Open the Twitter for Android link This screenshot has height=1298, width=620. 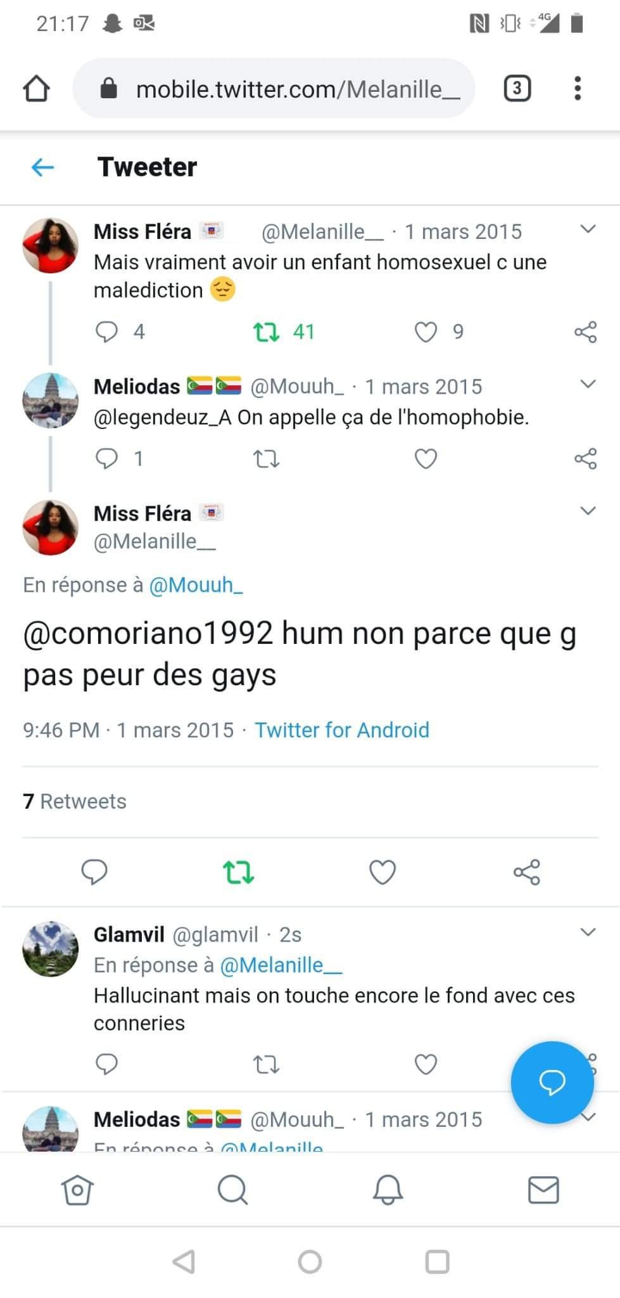tap(342, 730)
